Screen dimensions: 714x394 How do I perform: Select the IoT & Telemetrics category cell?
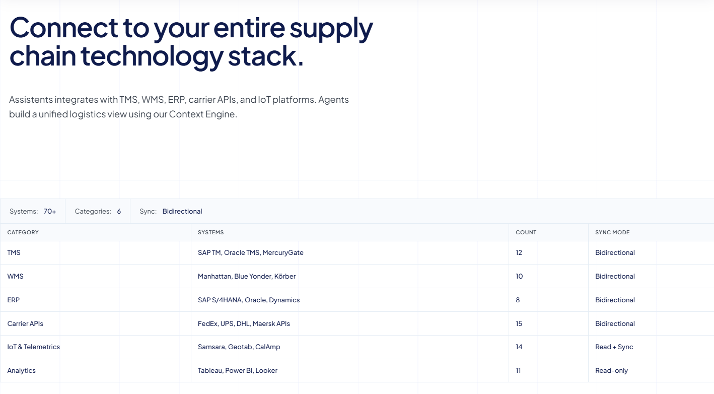click(96, 347)
